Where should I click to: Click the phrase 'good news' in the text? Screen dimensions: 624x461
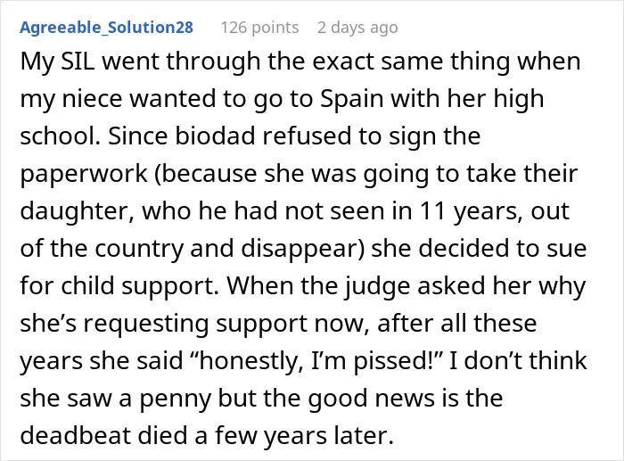click(x=371, y=399)
